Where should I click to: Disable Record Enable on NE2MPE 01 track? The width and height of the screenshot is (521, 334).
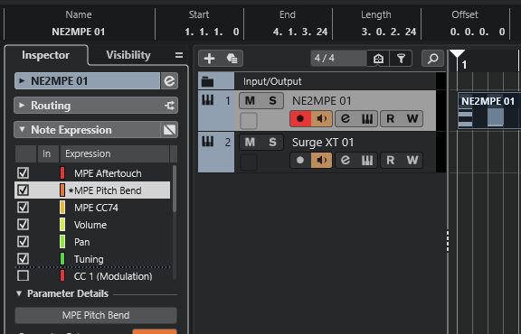300,119
